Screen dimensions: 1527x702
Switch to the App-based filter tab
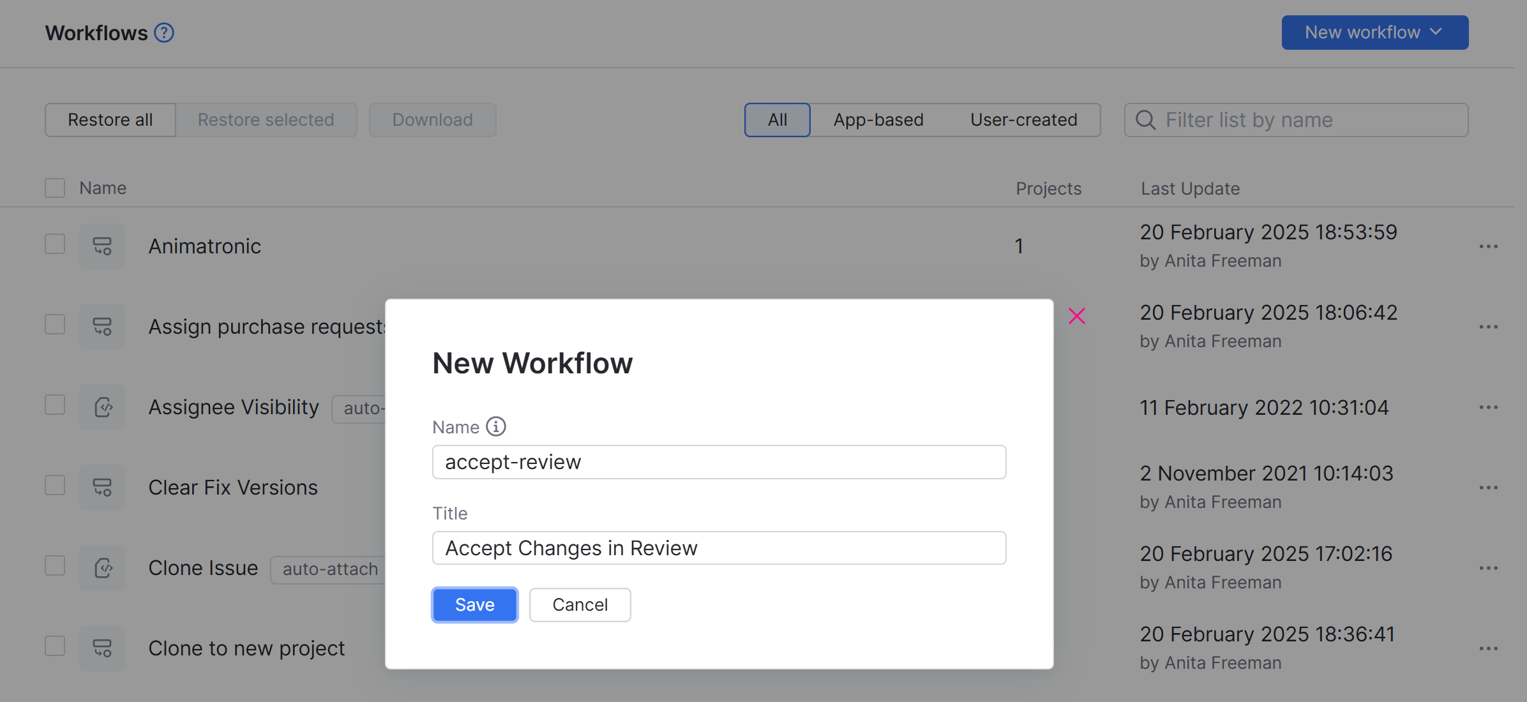coord(878,120)
